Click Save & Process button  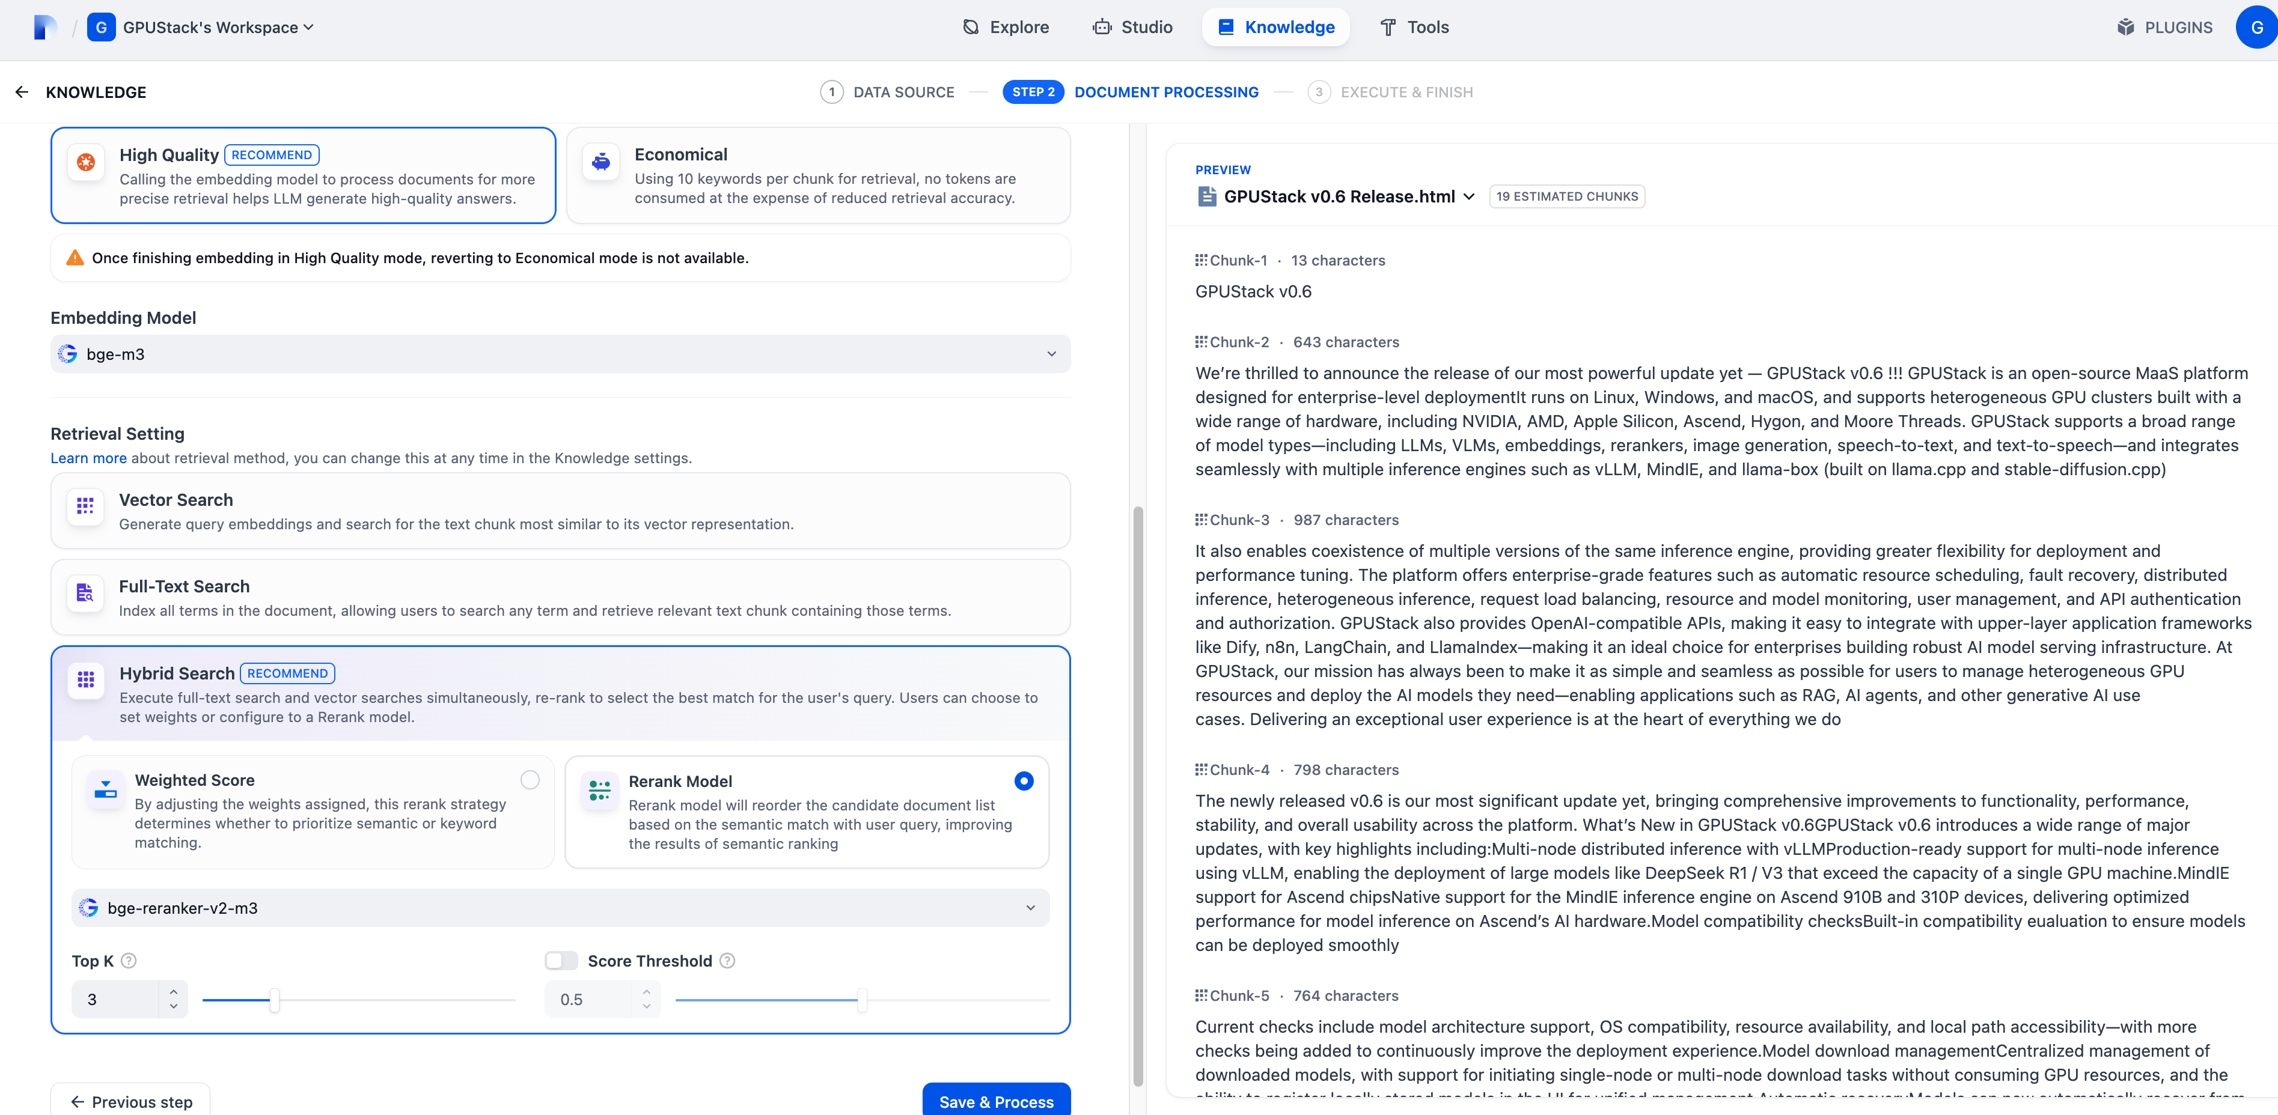(x=996, y=1101)
